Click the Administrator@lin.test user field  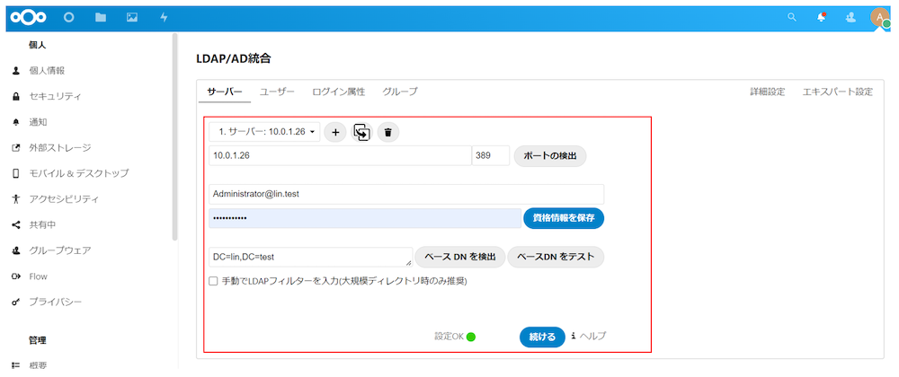406,194
